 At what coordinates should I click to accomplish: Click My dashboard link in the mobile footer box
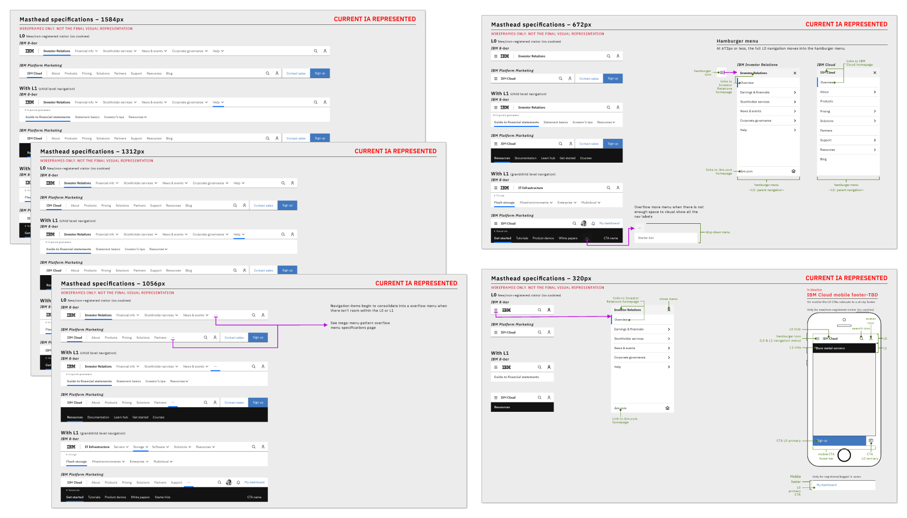(x=827, y=485)
